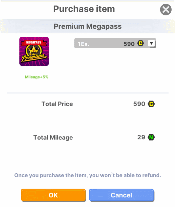Close the Purchase item dialog

pyautogui.click(x=166, y=9)
